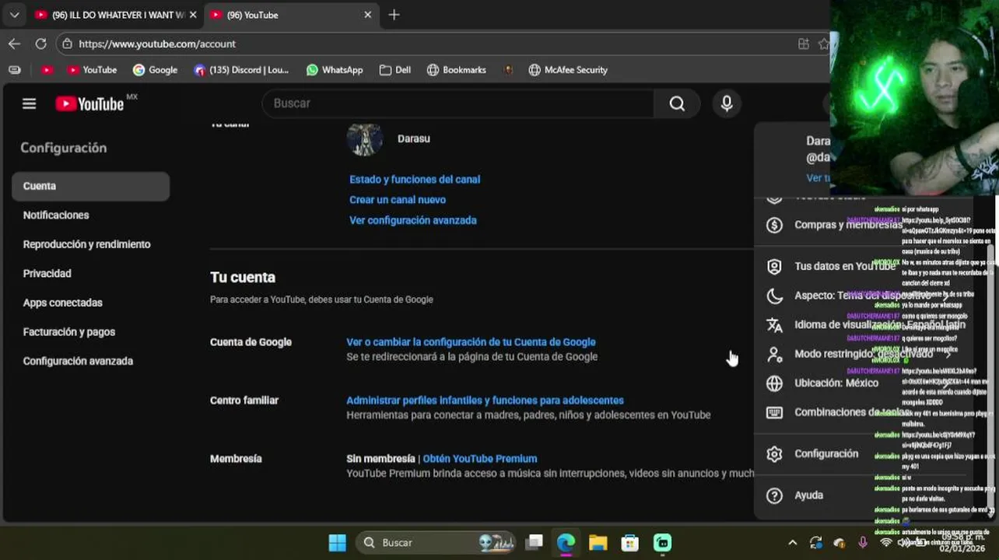
Task: Click Microsoft Edge taskbar icon
Action: coord(566,543)
